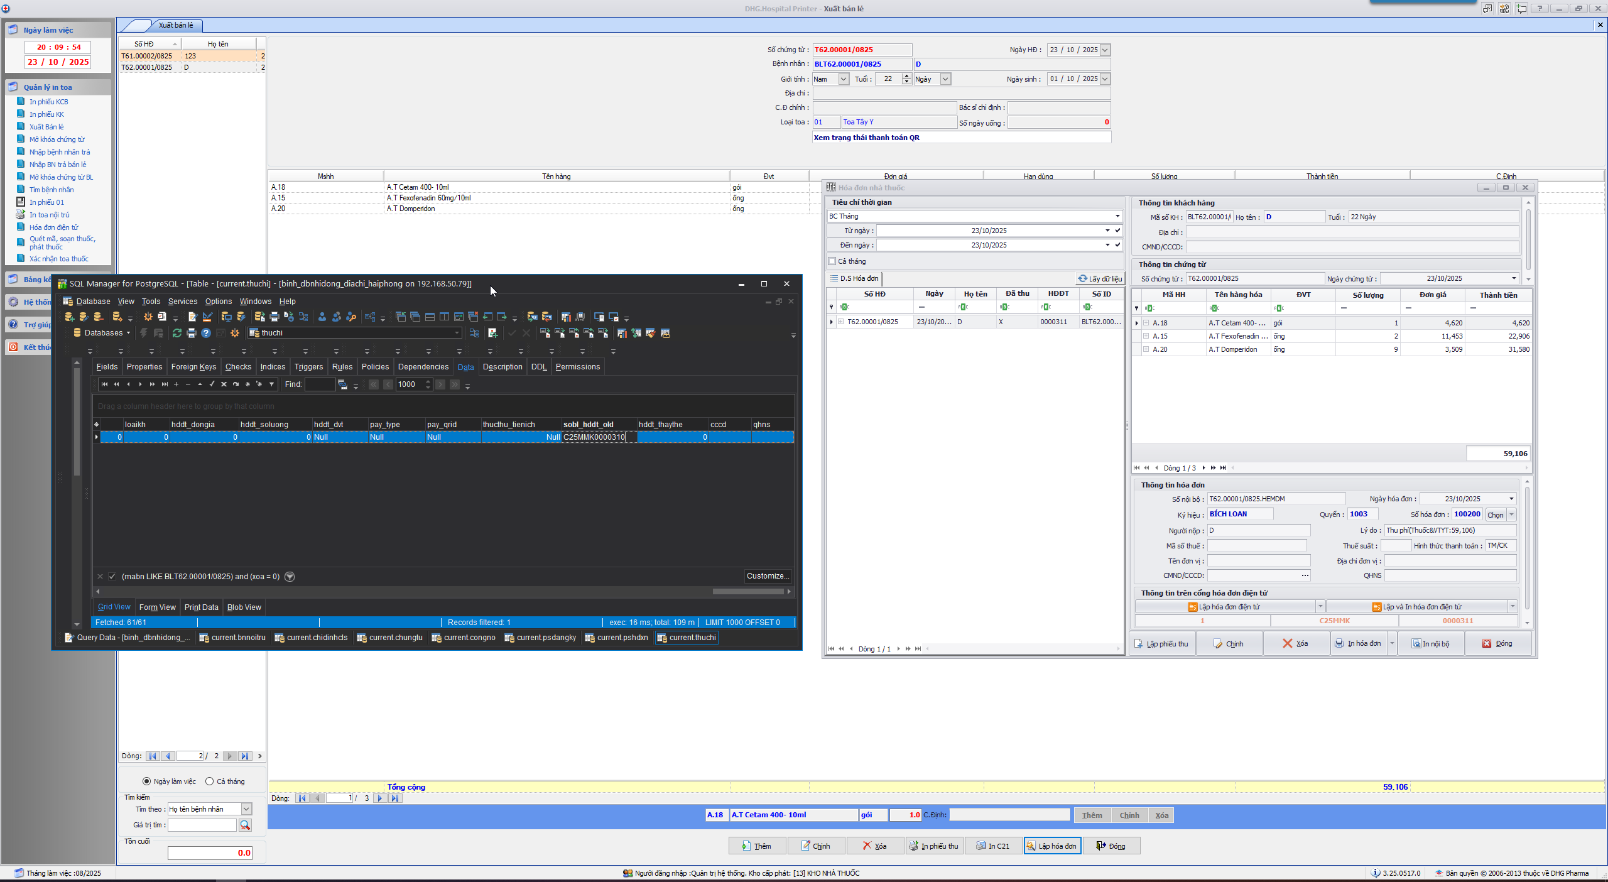This screenshot has width=1608, height=882.
Task: Switch to the DDL tab
Action: coord(538,367)
